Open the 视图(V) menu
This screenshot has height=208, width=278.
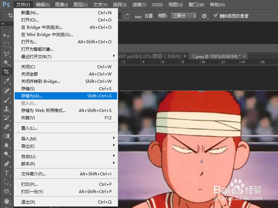175,5
